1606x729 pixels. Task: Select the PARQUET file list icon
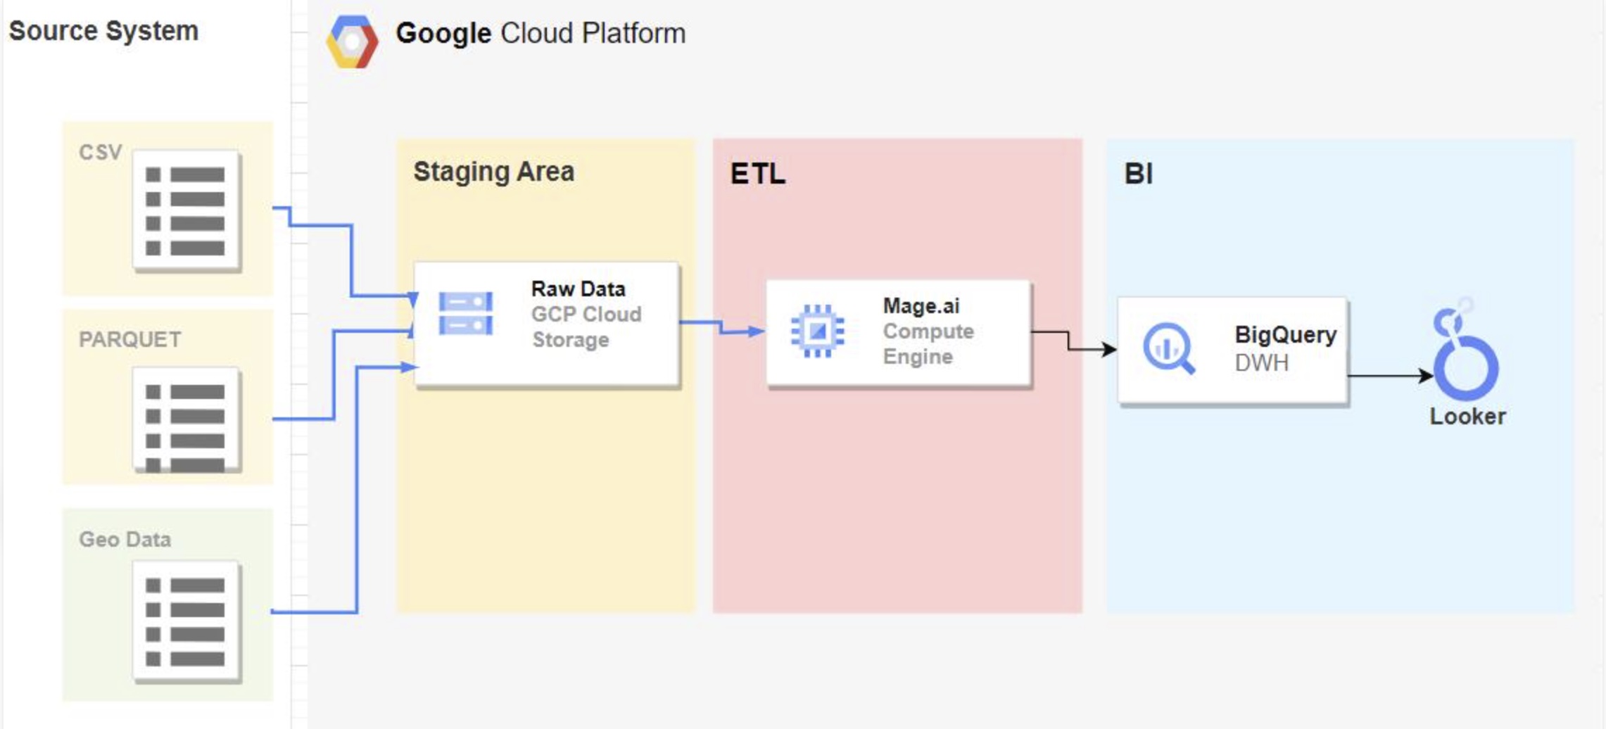tap(187, 419)
